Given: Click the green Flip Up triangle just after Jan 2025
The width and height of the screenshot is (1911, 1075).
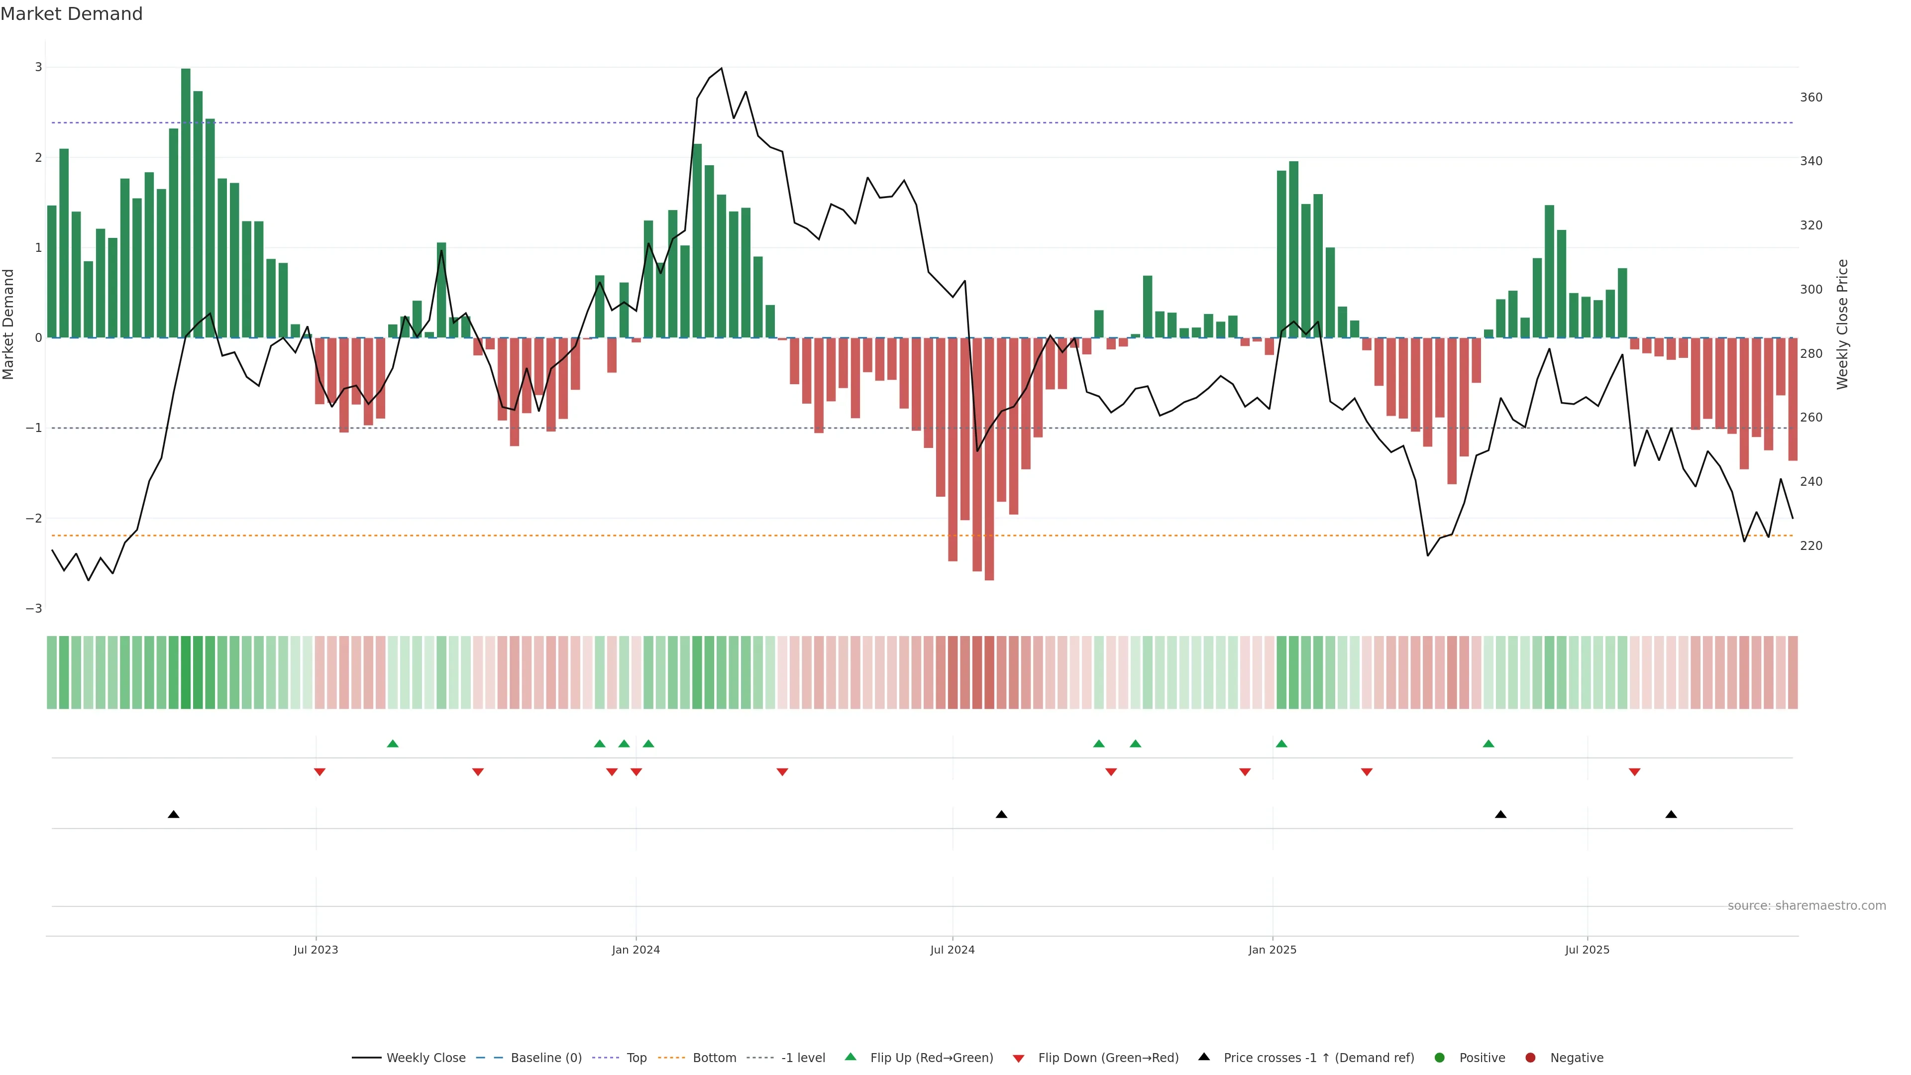Looking at the screenshot, I should click(1281, 744).
